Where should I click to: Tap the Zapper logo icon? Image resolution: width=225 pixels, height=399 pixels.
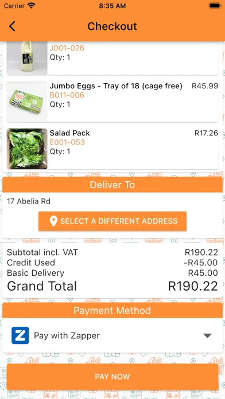click(20, 335)
